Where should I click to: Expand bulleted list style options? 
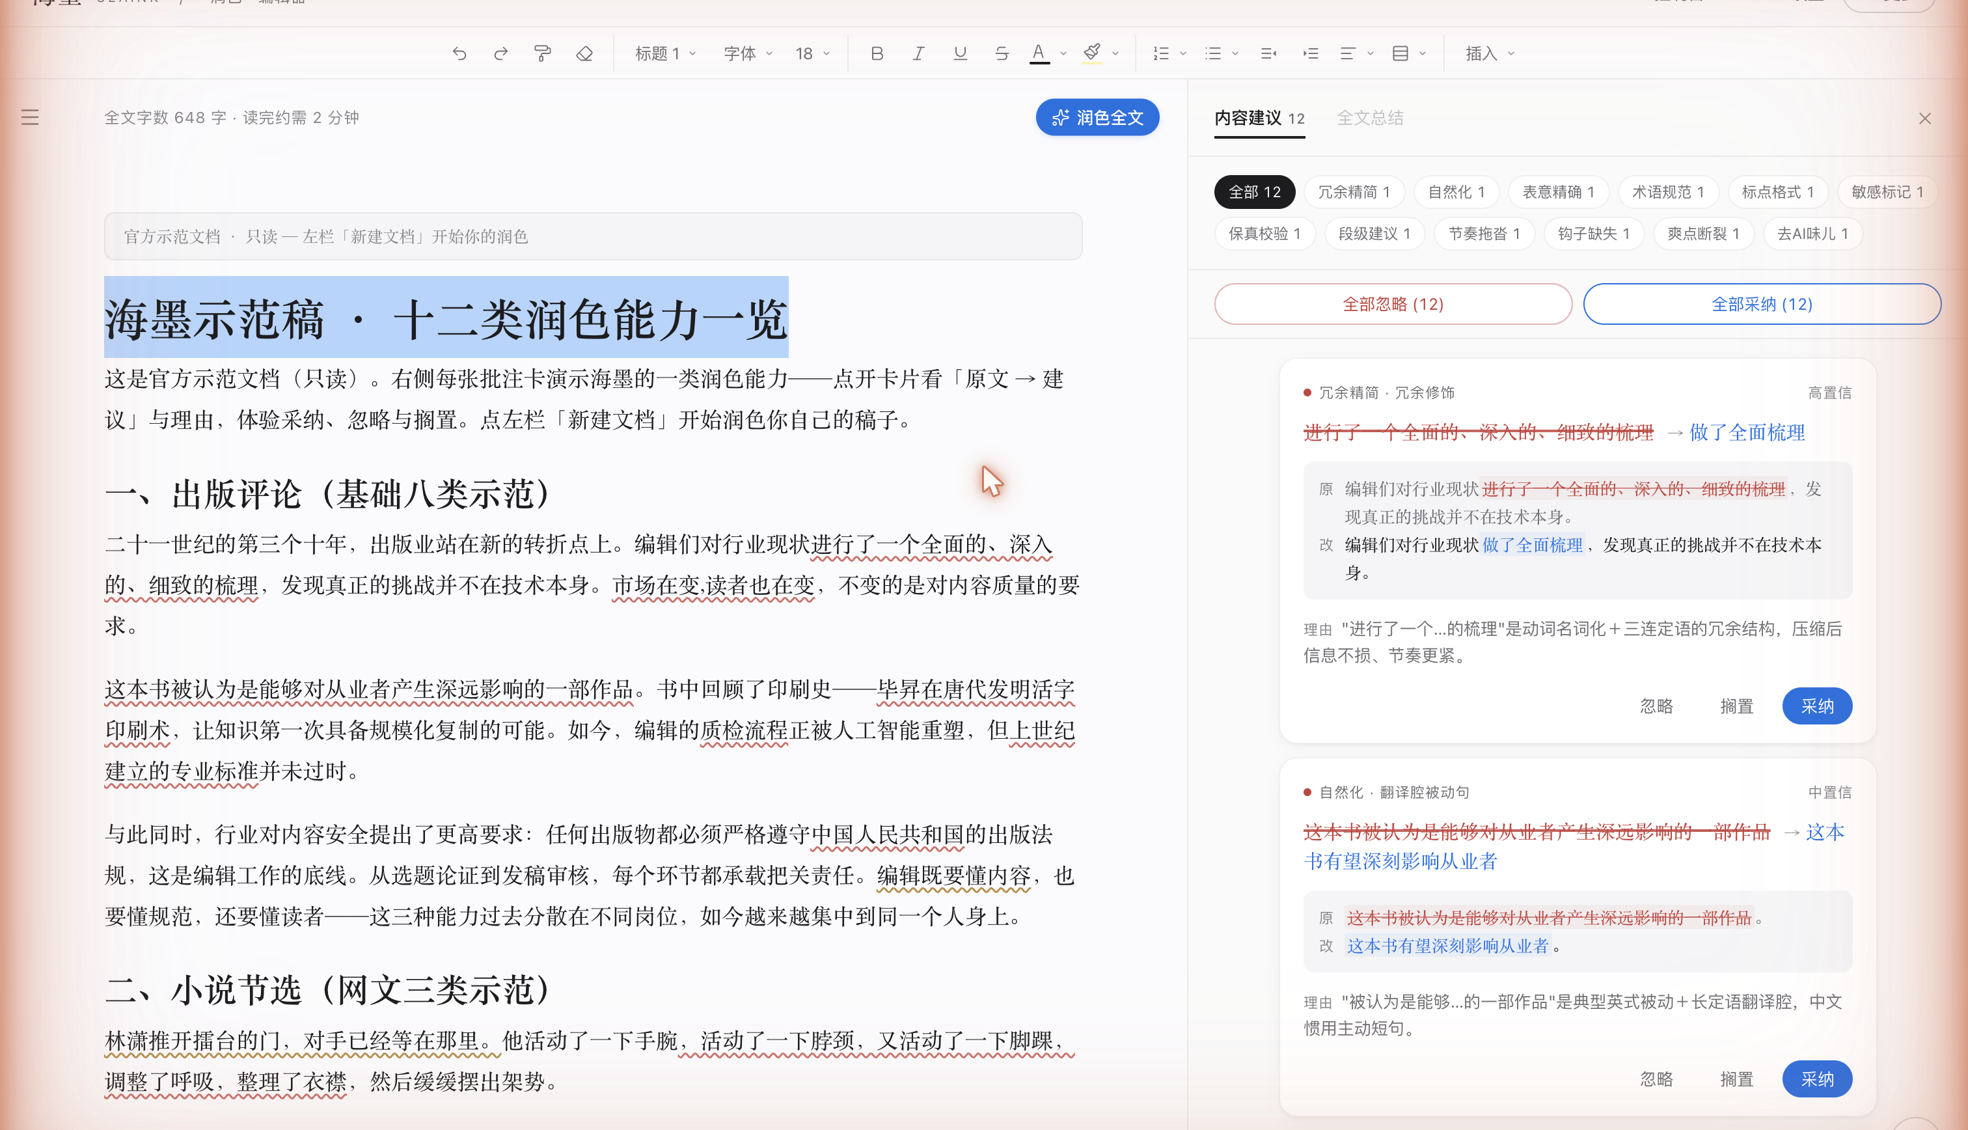[x=1235, y=53]
